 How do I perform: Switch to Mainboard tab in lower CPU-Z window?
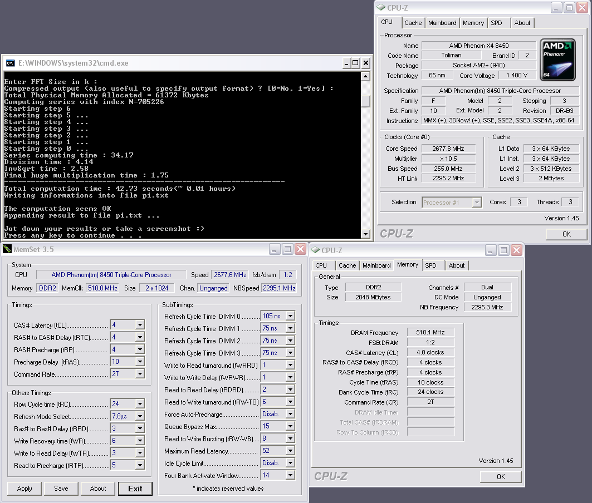(x=376, y=265)
